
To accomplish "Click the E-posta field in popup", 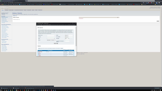I will pos(51,37).
